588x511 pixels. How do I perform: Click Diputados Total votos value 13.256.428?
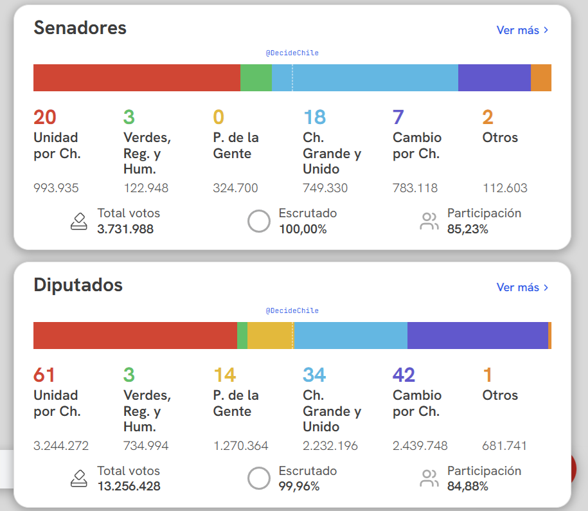(x=129, y=487)
